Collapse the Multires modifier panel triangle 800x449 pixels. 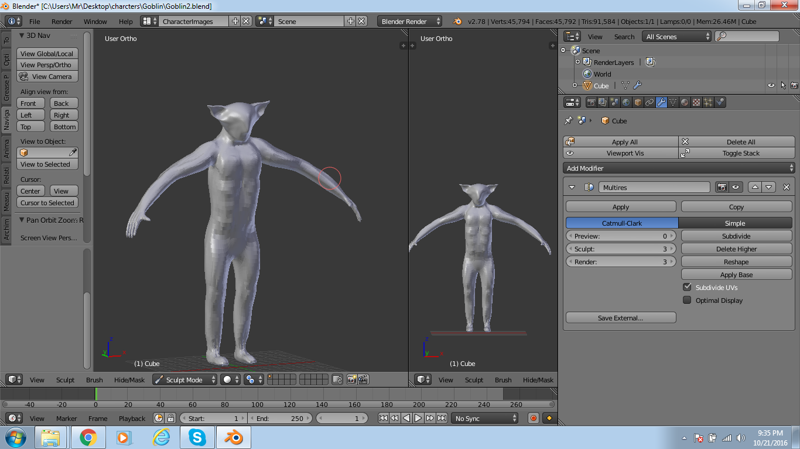[572, 187]
